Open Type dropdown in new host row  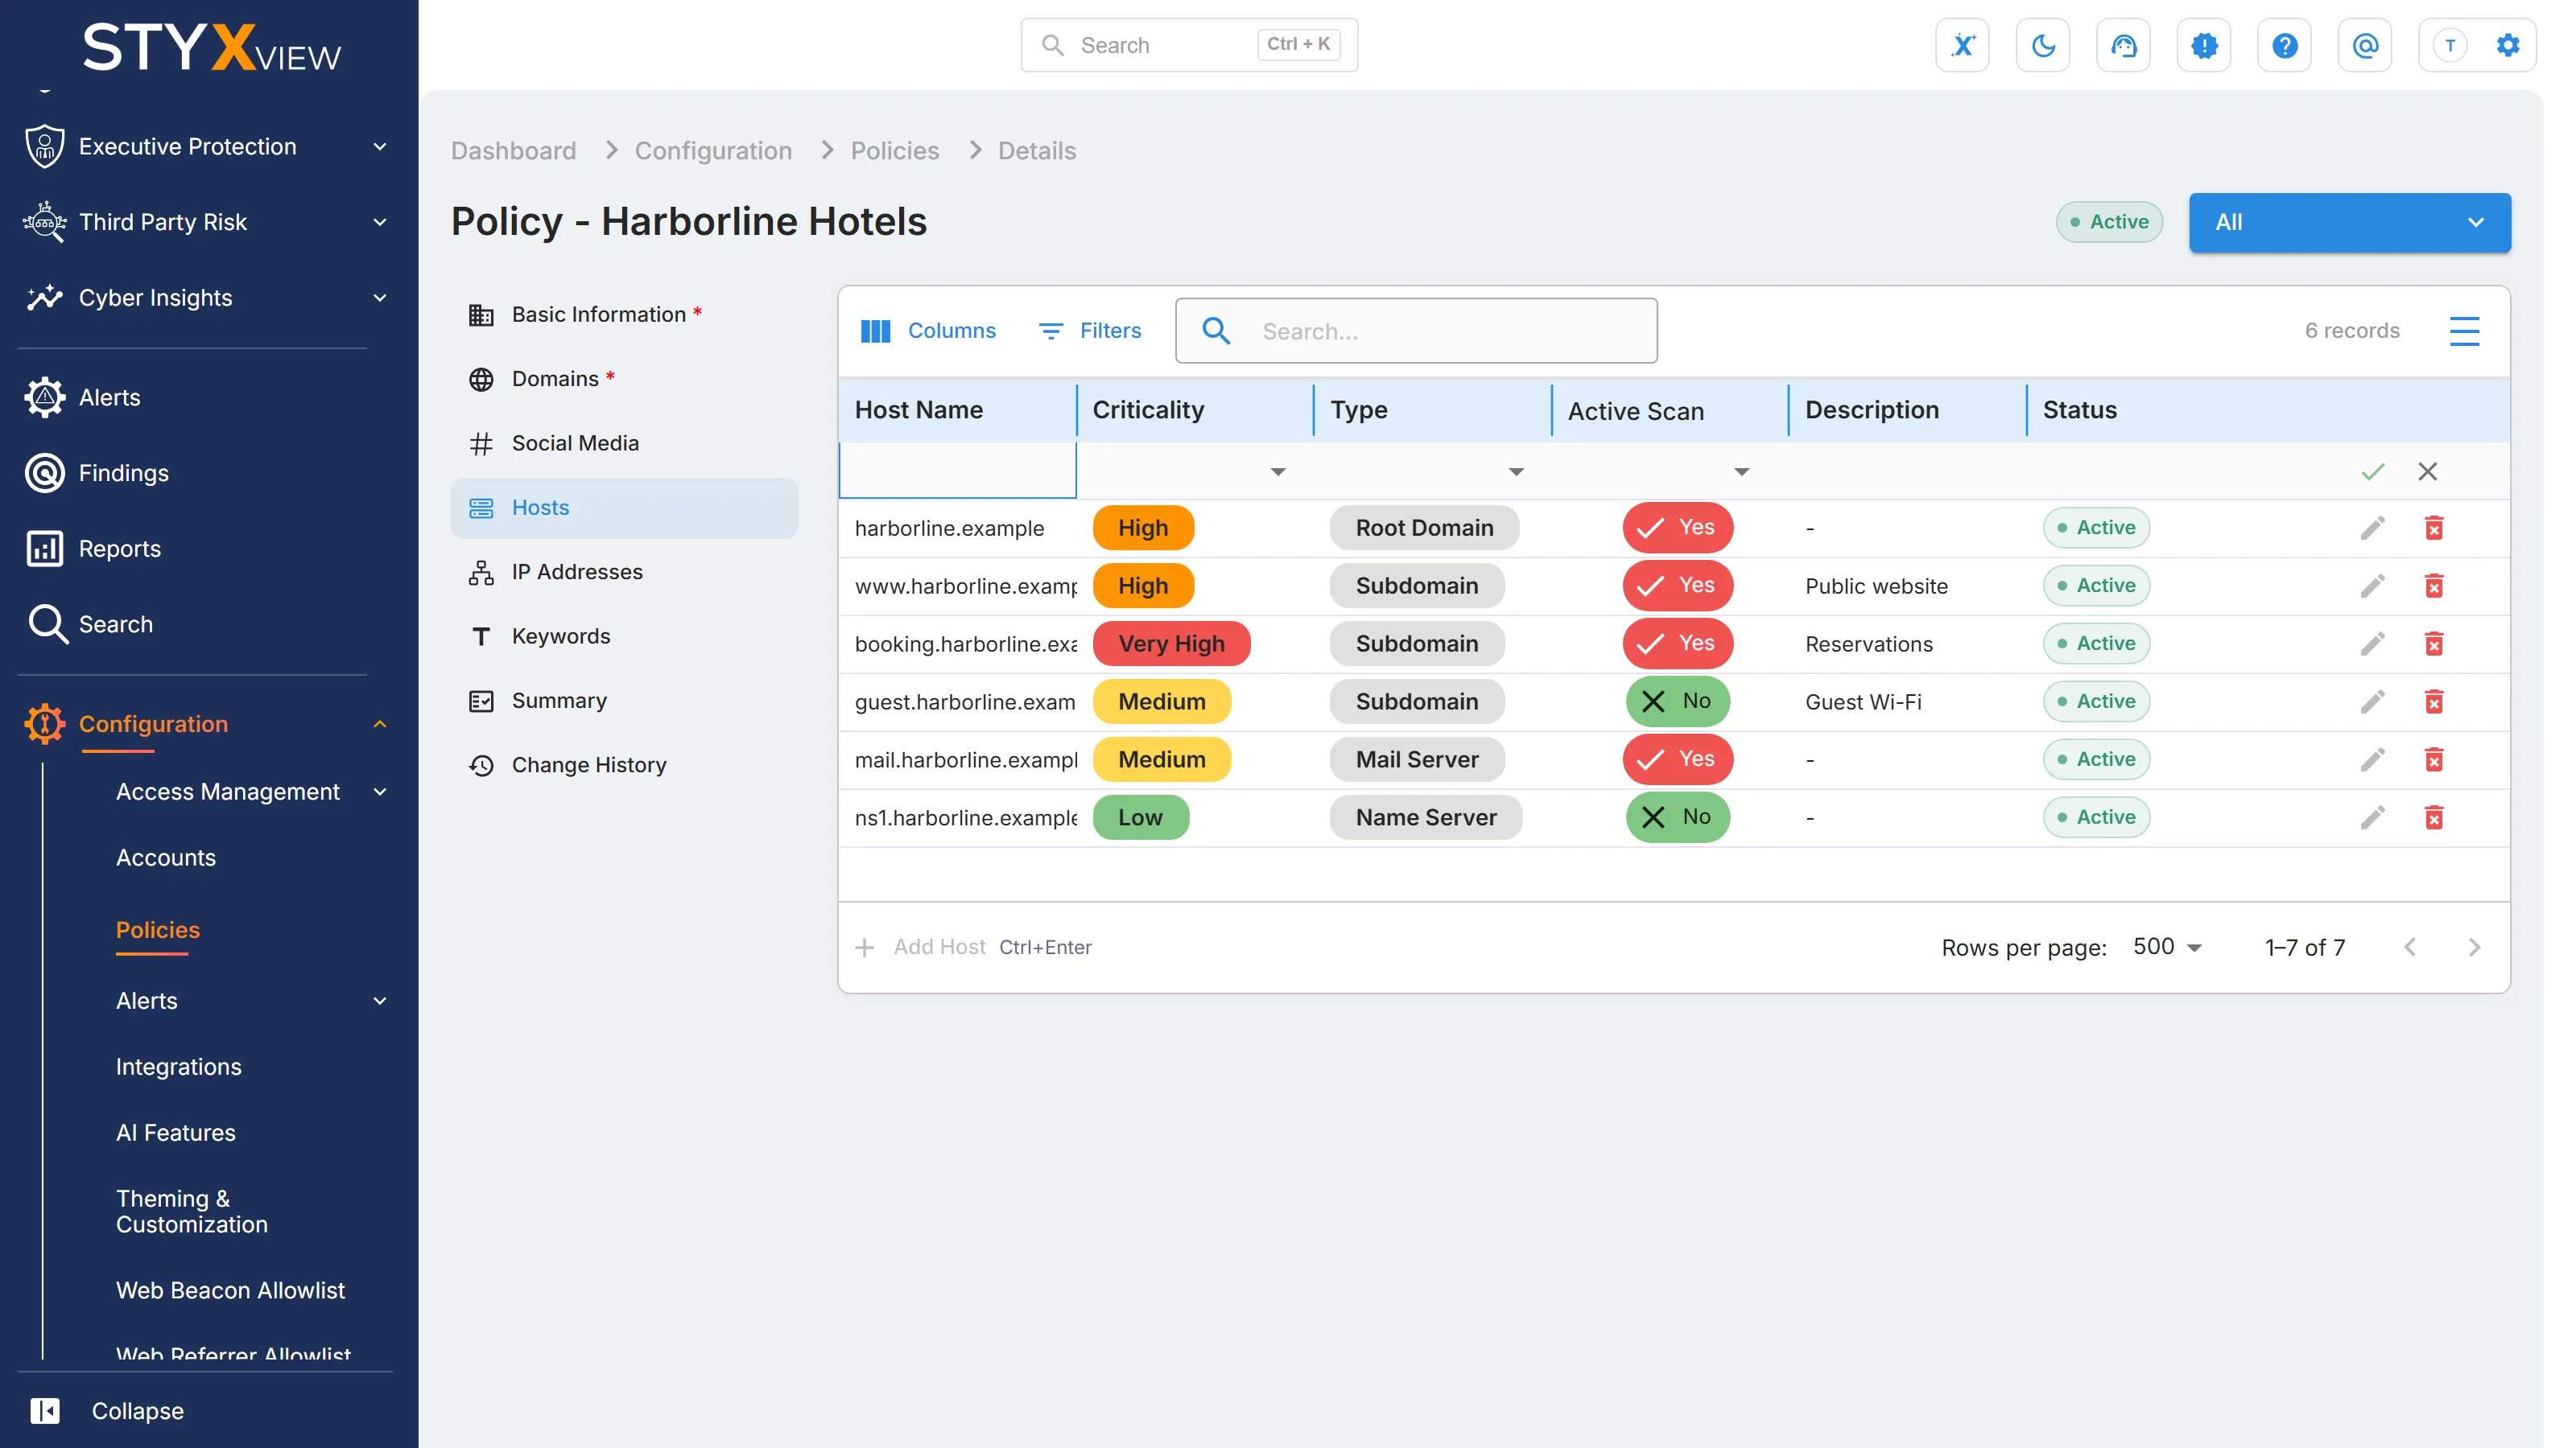pyautogui.click(x=1516, y=471)
